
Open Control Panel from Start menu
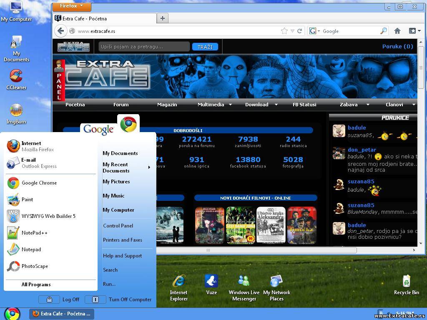pyautogui.click(x=118, y=225)
